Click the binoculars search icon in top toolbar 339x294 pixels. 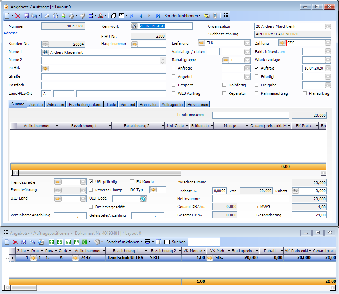(55, 16)
